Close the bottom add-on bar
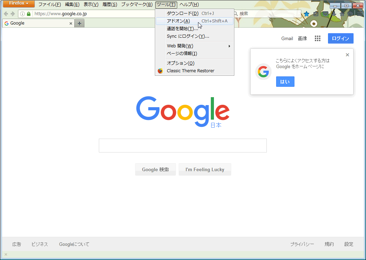 (x=6, y=254)
